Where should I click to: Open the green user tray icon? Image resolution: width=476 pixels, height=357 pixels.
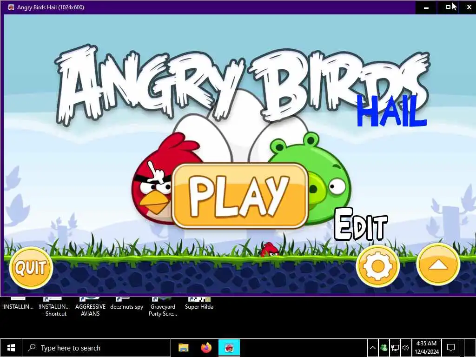[x=383, y=348]
